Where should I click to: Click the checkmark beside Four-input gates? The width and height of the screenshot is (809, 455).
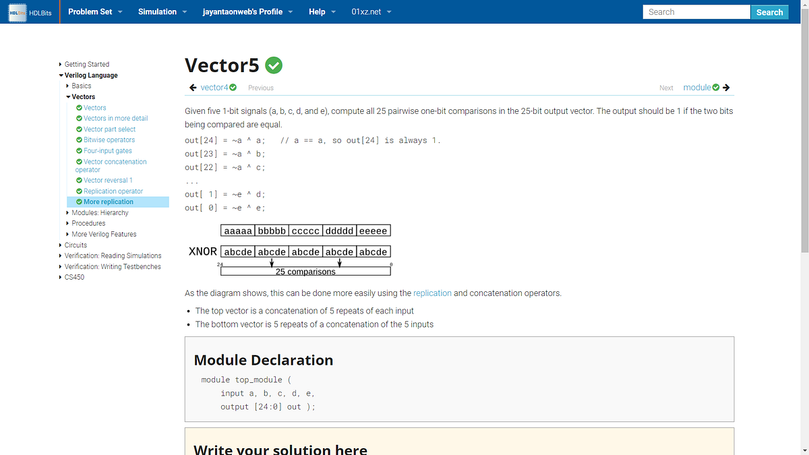point(80,150)
